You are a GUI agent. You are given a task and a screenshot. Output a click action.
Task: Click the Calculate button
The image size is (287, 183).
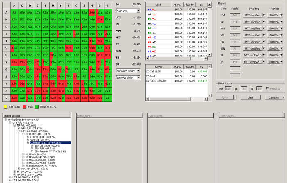pos(273,97)
